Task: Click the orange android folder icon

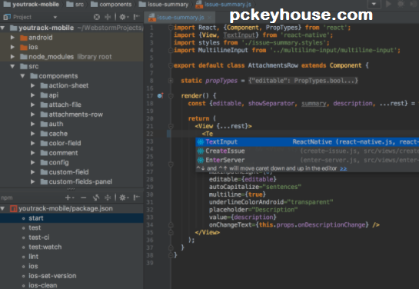Action: [24, 38]
